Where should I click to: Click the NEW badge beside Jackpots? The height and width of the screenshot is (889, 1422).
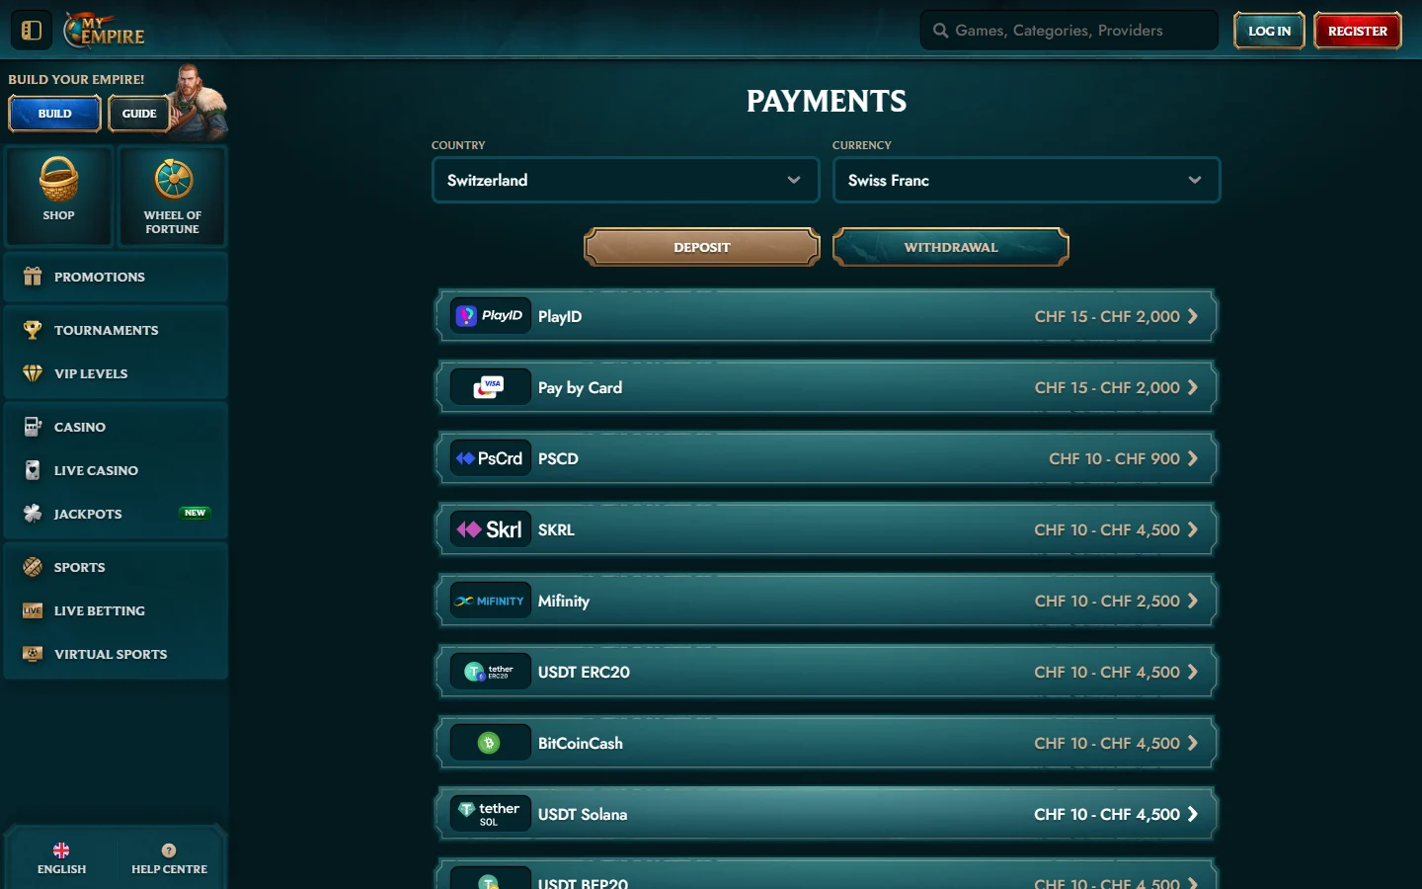(195, 513)
